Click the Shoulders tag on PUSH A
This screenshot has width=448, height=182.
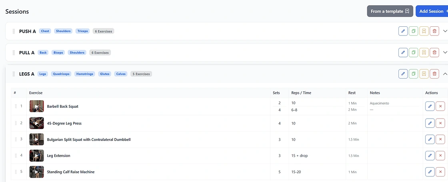pyautogui.click(x=64, y=31)
